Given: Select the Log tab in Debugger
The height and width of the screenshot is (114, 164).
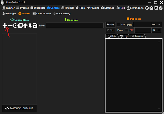Looking at the screenshot, I should pos(124,36).
